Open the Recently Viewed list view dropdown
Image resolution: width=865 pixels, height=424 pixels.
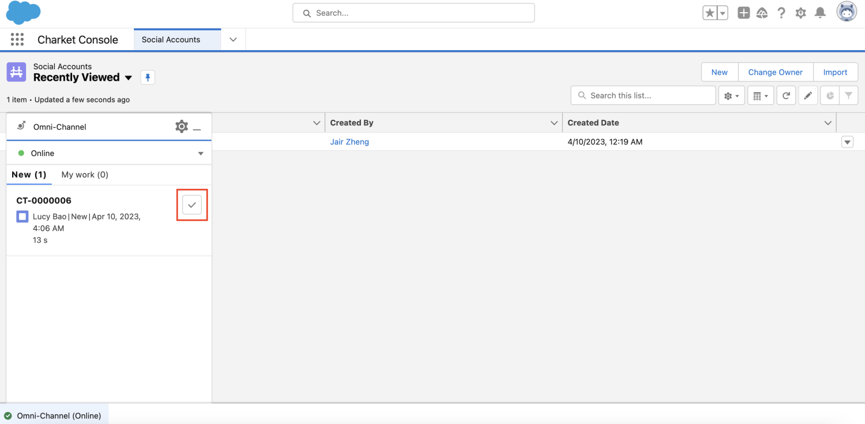coord(129,78)
